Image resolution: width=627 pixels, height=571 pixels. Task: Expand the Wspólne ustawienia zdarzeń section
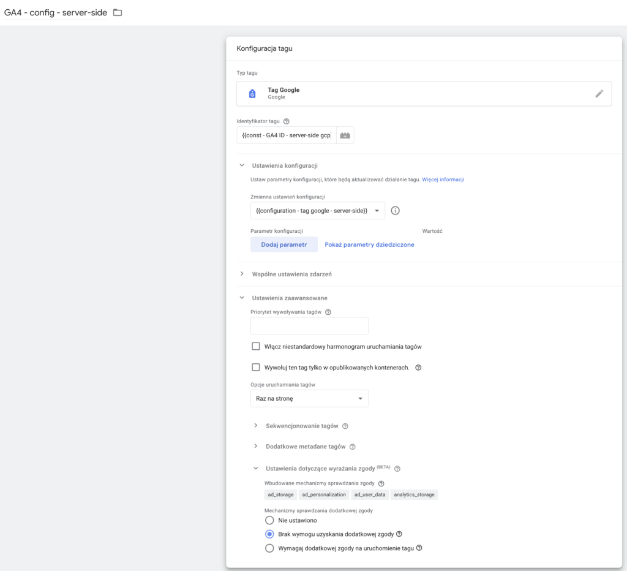tap(242, 274)
